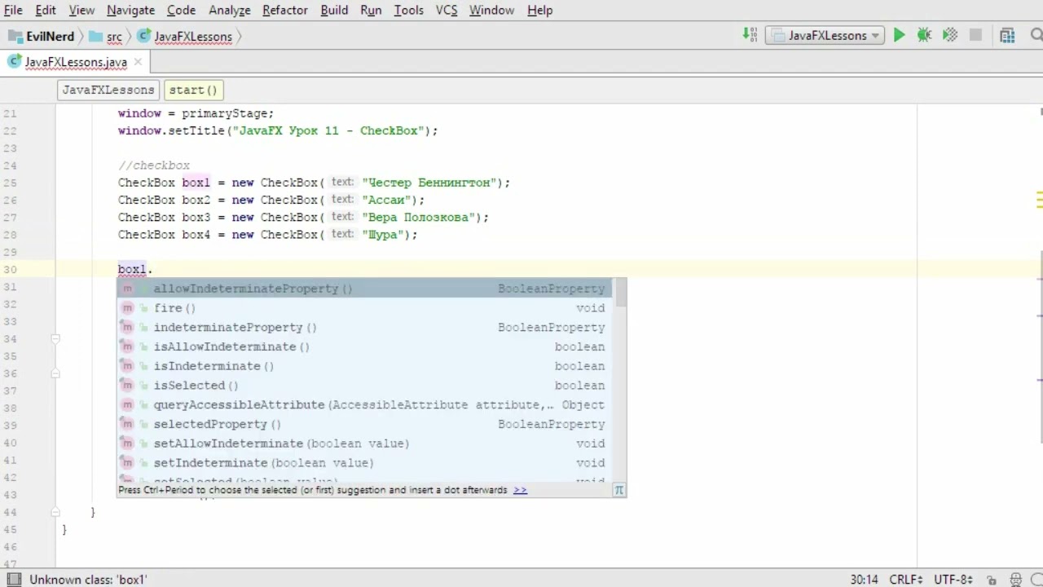This screenshot has height=587, width=1043.
Task: Click JavaFXLessons in navigation bar
Action: click(193, 37)
